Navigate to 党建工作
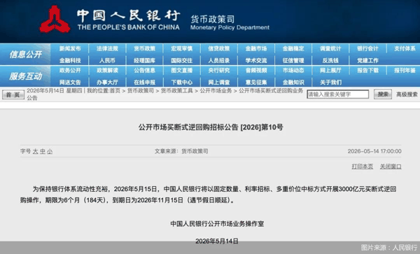 coord(367,60)
